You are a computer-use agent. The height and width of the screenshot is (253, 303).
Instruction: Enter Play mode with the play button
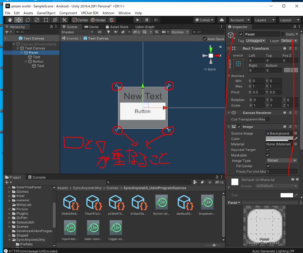tap(137, 20)
